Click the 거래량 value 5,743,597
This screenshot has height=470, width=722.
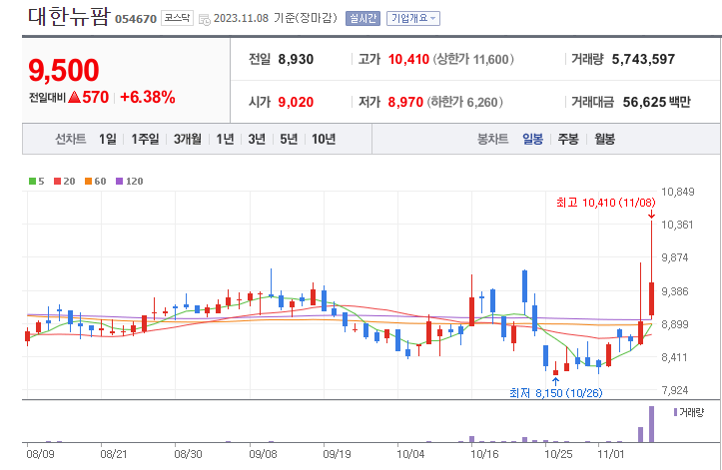point(643,59)
